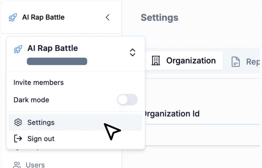Click the redacted gray bar under organization name
Screen dimensions: 262x168
tap(57, 61)
